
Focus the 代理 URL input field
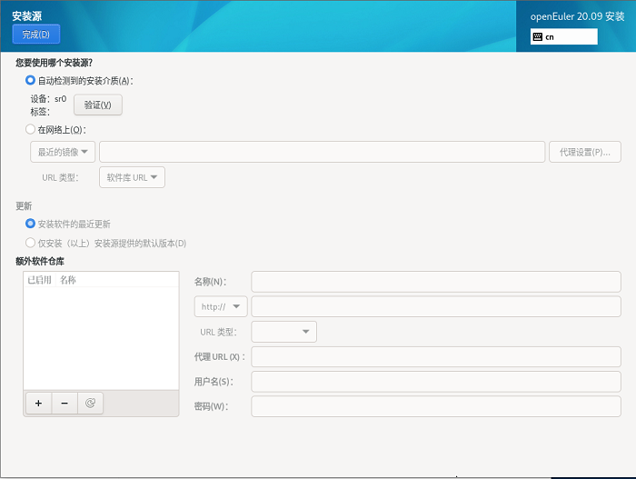click(x=435, y=357)
